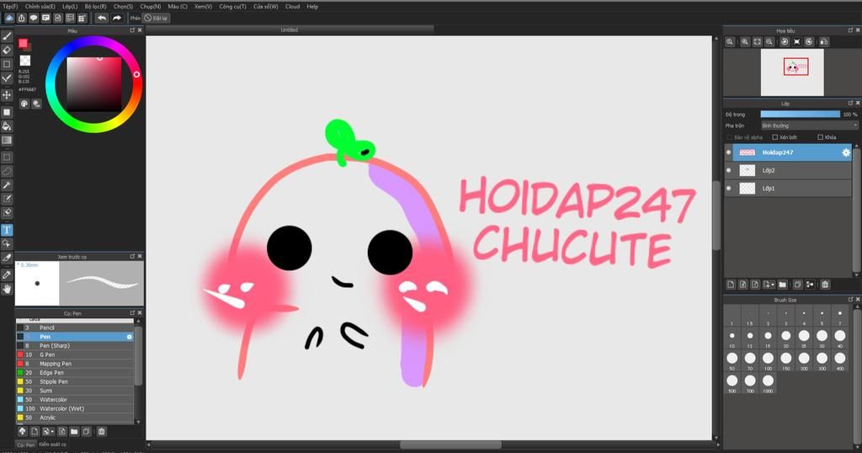Open the Chỉnh sửa(E) menu

pyautogui.click(x=40, y=7)
